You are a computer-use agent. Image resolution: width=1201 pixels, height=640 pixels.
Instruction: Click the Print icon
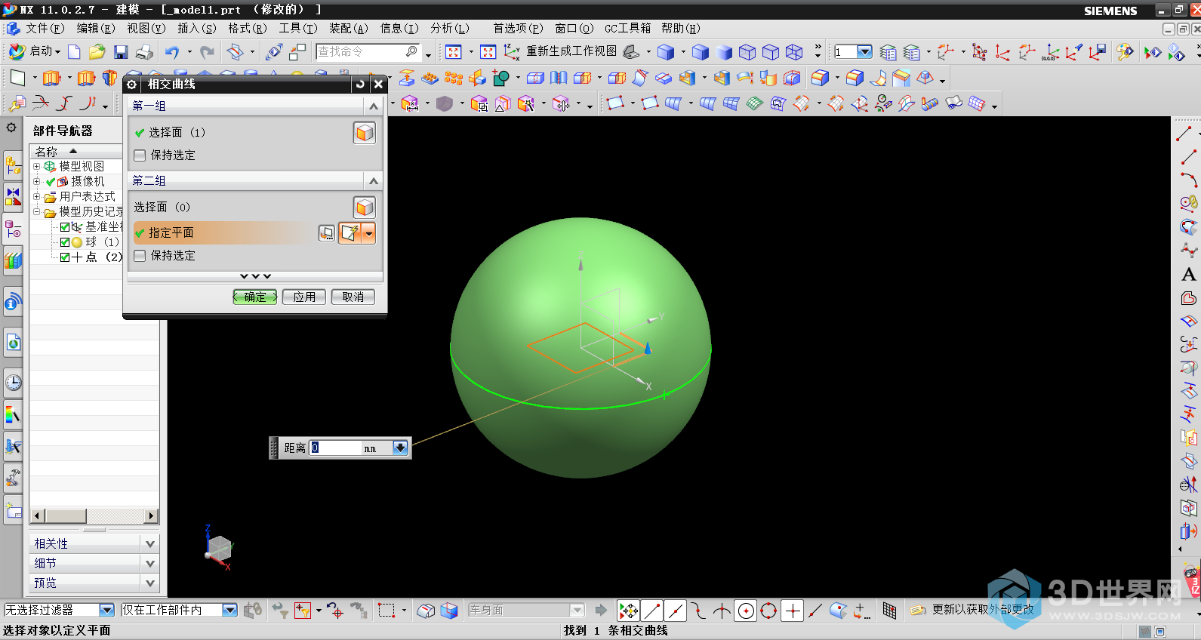click(x=144, y=52)
